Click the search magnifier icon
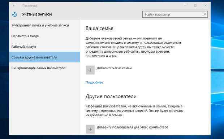The width and height of the screenshot is (224, 139). tap(205, 14)
